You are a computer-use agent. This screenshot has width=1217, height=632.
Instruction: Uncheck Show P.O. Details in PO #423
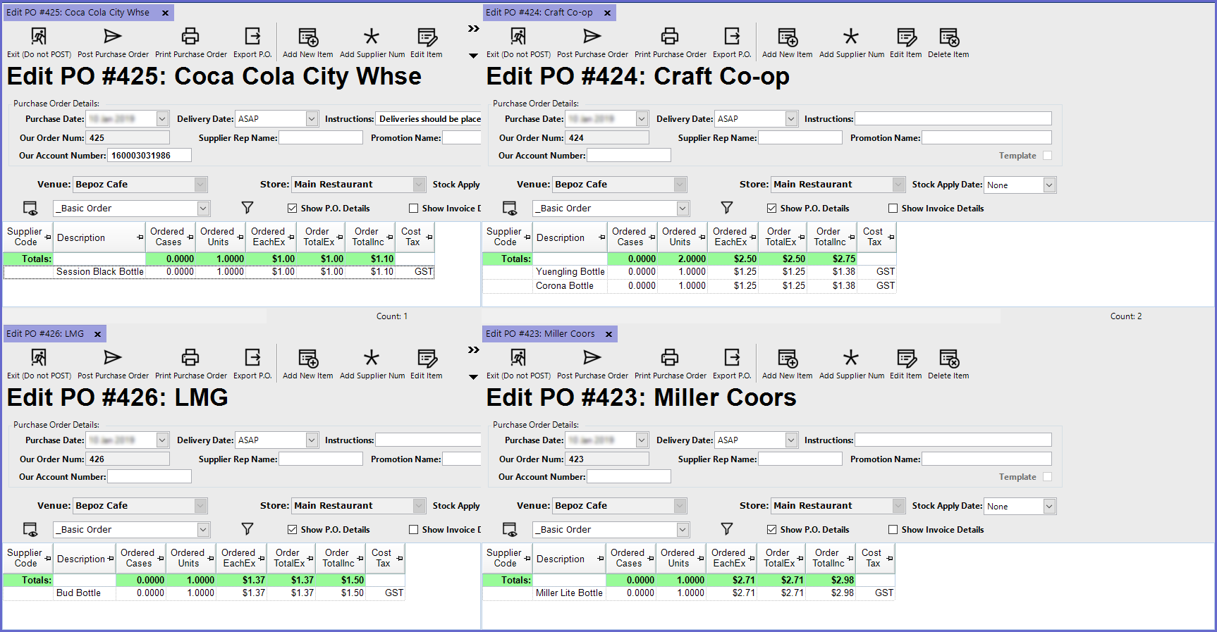(x=771, y=530)
